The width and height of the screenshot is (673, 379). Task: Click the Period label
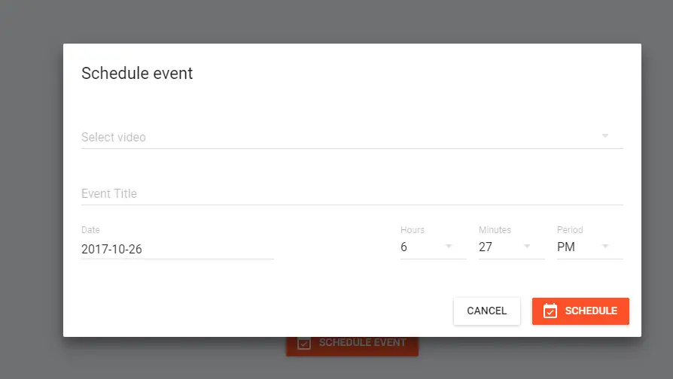pyautogui.click(x=570, y=230)
